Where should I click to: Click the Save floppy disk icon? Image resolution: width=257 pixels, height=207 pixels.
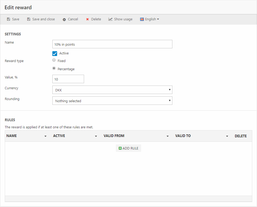point(8,19)
